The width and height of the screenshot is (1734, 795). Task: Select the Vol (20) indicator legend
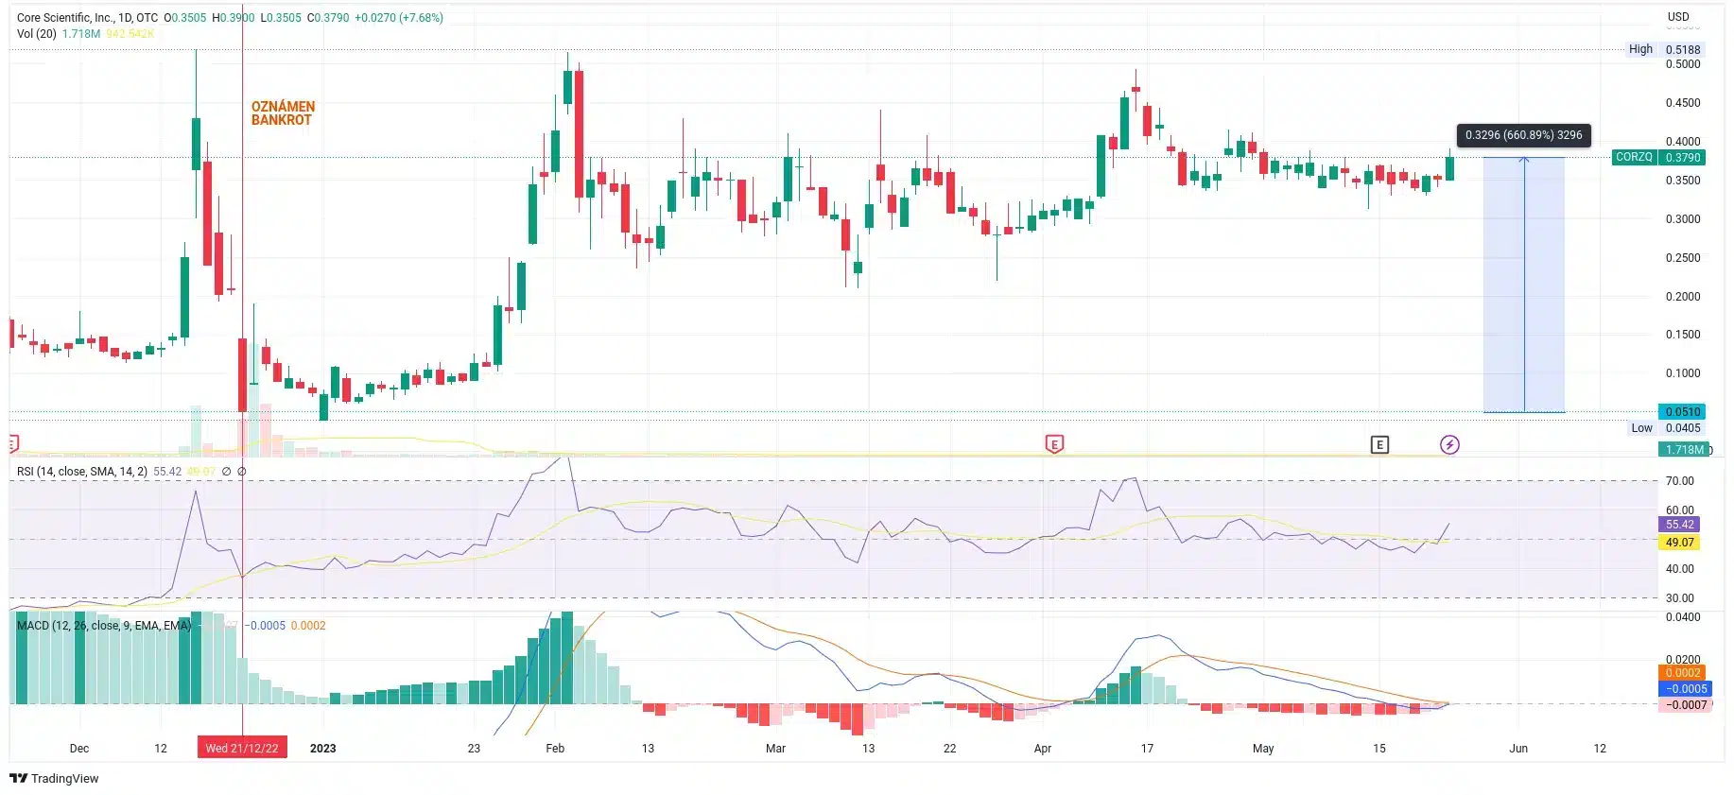[x=37, y=33]
